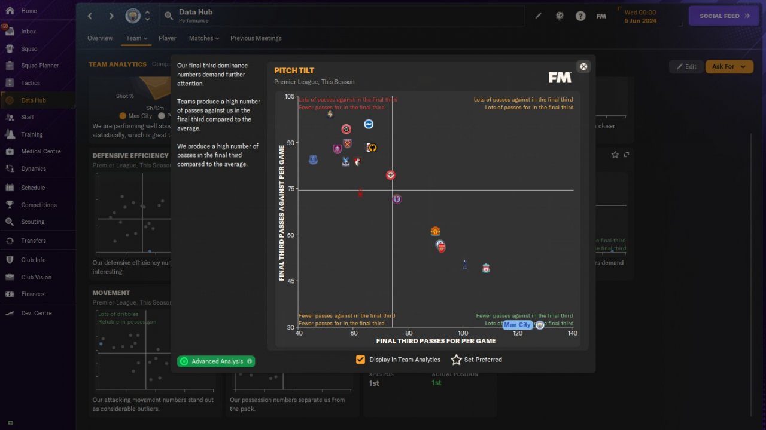The image size is (766, 430).
Task: Go to the Squad screen
Action: tap(29, 49)
